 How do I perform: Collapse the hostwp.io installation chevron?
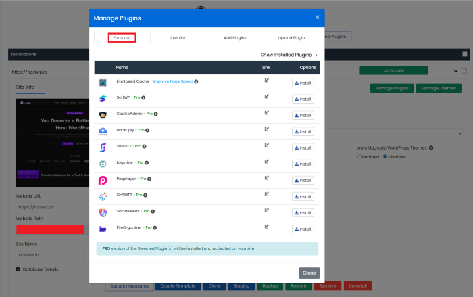point(454,70)
